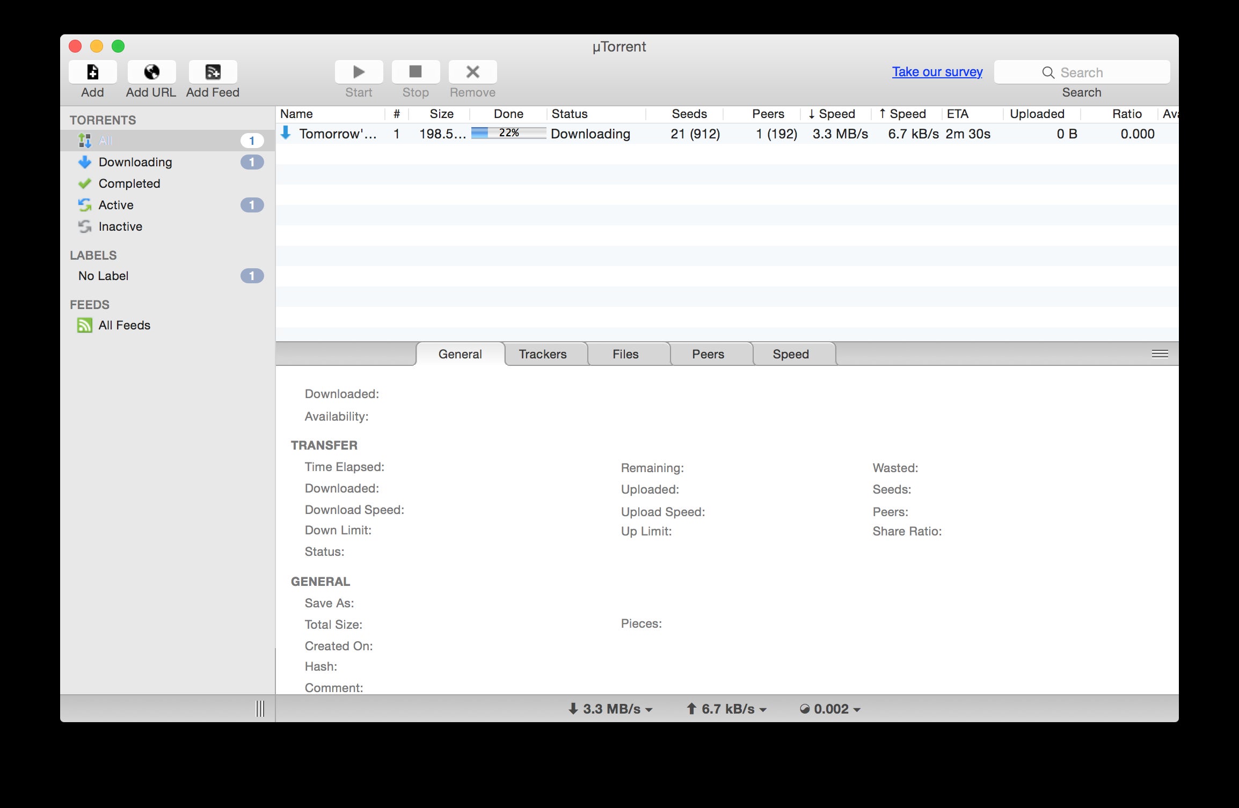Click the torrent list options menu icon
This screenshot has width=1239, height=808.
(x=1160, y=354)
